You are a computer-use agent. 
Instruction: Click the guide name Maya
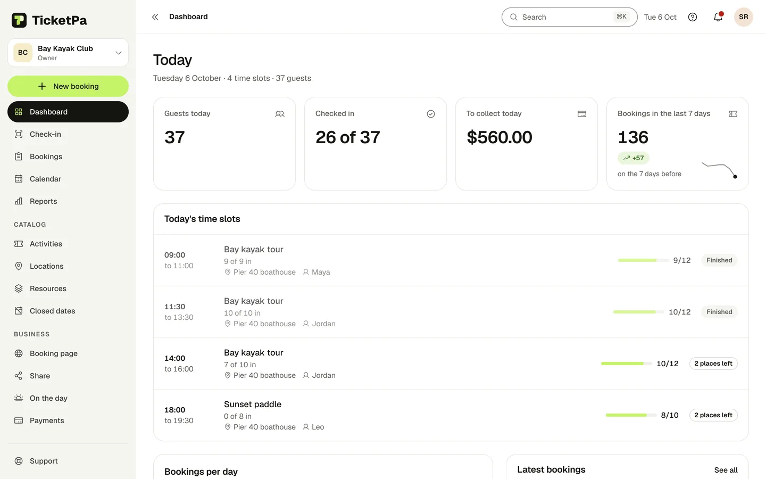click(x=321, y=272)
